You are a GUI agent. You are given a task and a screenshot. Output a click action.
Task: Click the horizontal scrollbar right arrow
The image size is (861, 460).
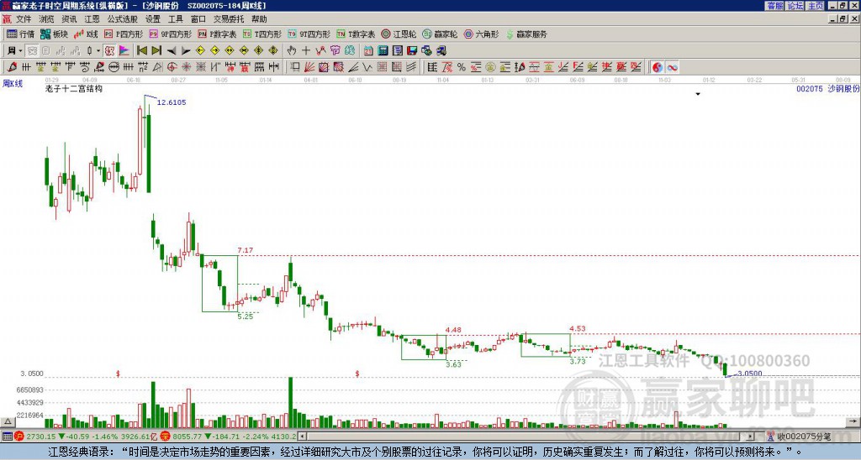coord(751,436)
